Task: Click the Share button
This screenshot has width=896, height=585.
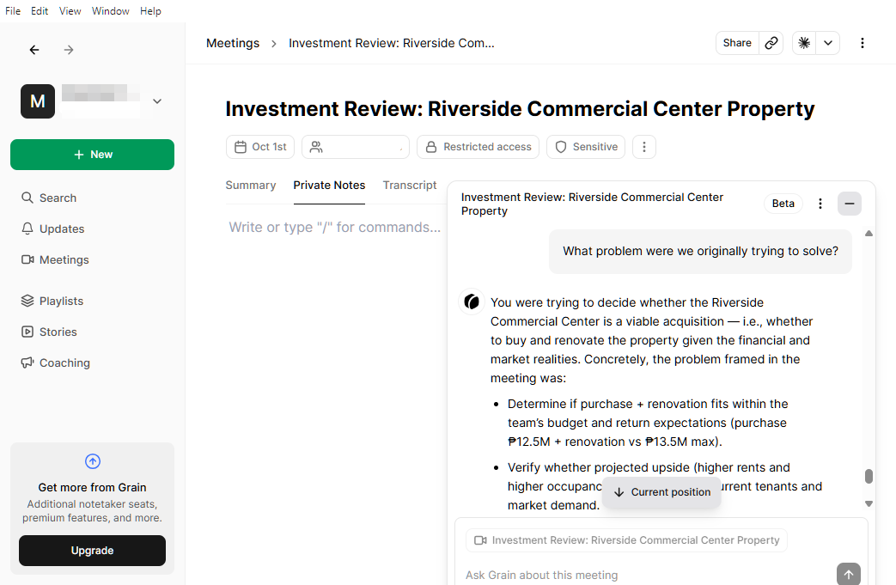Action: (x=737, y=43)
